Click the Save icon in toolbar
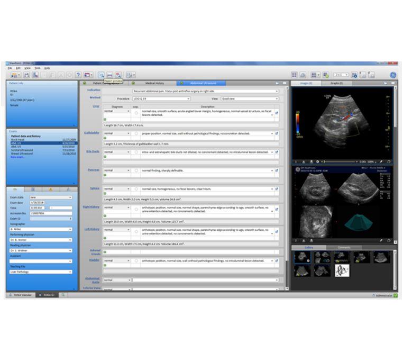The width and height of the screenshot is (403, 361). 26,76
